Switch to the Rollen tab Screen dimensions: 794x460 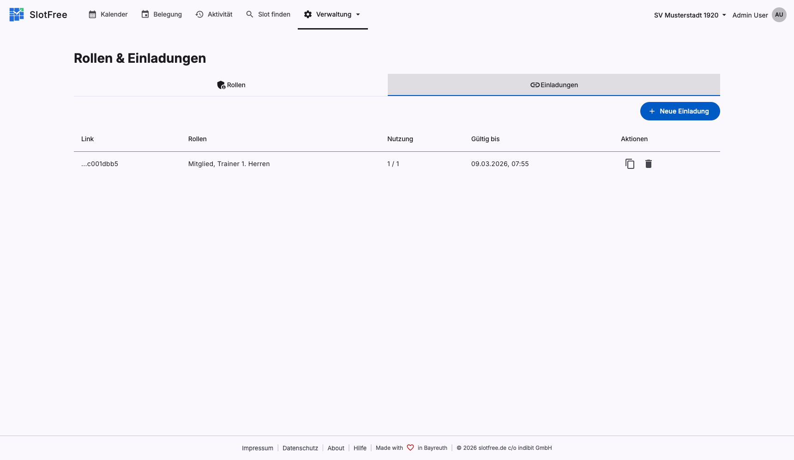231,85
